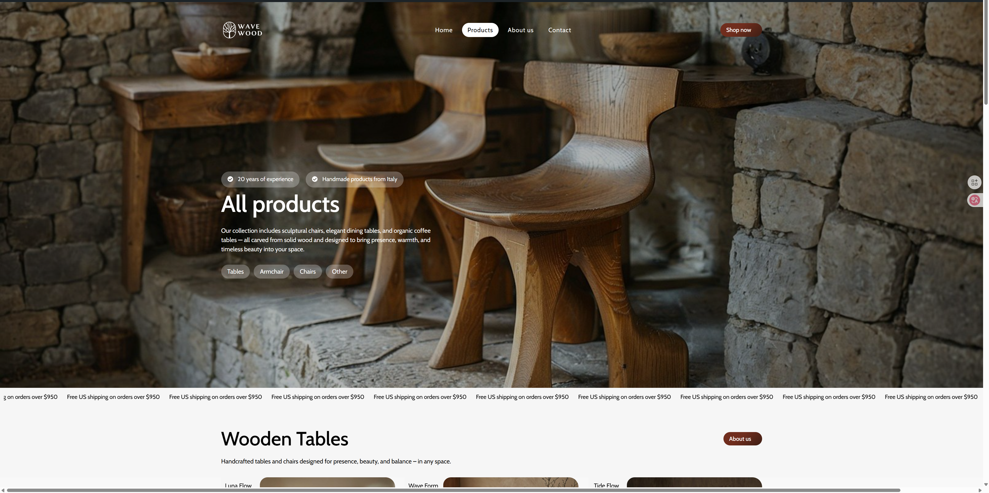Image resolution: width=989 pixels, height=493 pixels.
Task: Click the horizontal scrollbar at page bottom
Action: tap(453, 490)
